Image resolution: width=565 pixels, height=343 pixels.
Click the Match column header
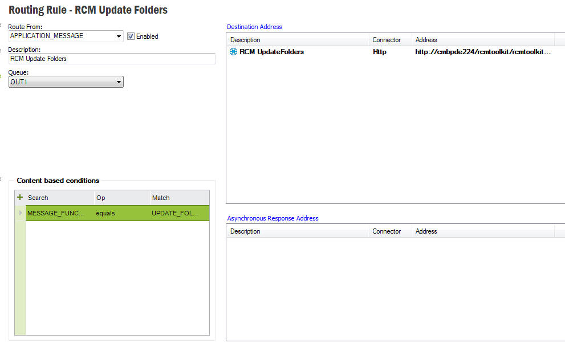(x=178, y=198)
